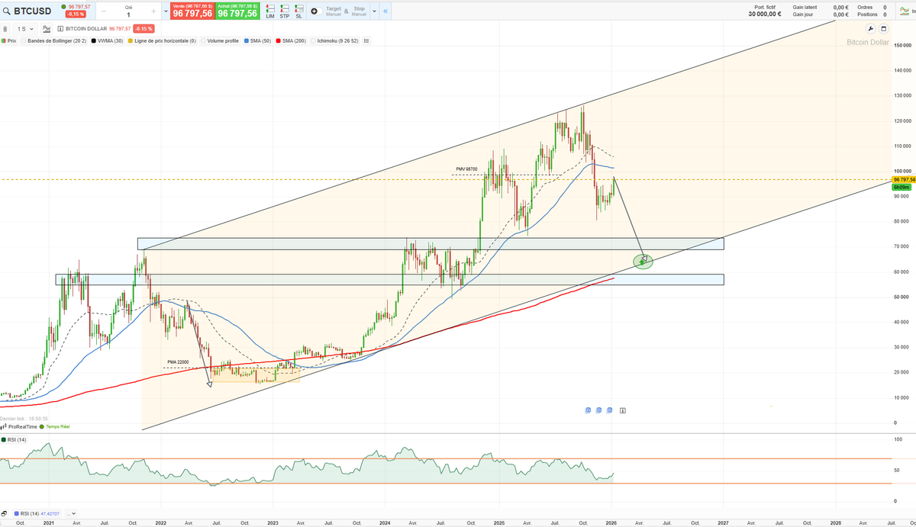Click the -0,15 % change badge under price
The height and width of the screenshot is (527, 916).
(76, 14)
